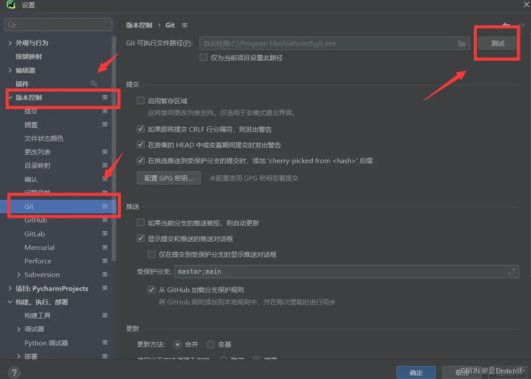
Task: Click the monitor icon beside the Git breadcrumb
Action: (185, 25)
